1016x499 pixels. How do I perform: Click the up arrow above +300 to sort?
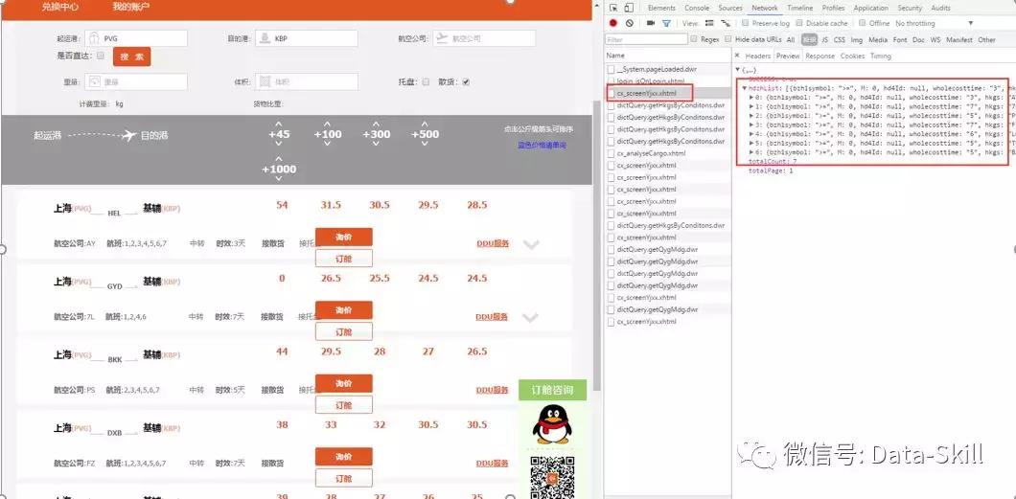376,124
